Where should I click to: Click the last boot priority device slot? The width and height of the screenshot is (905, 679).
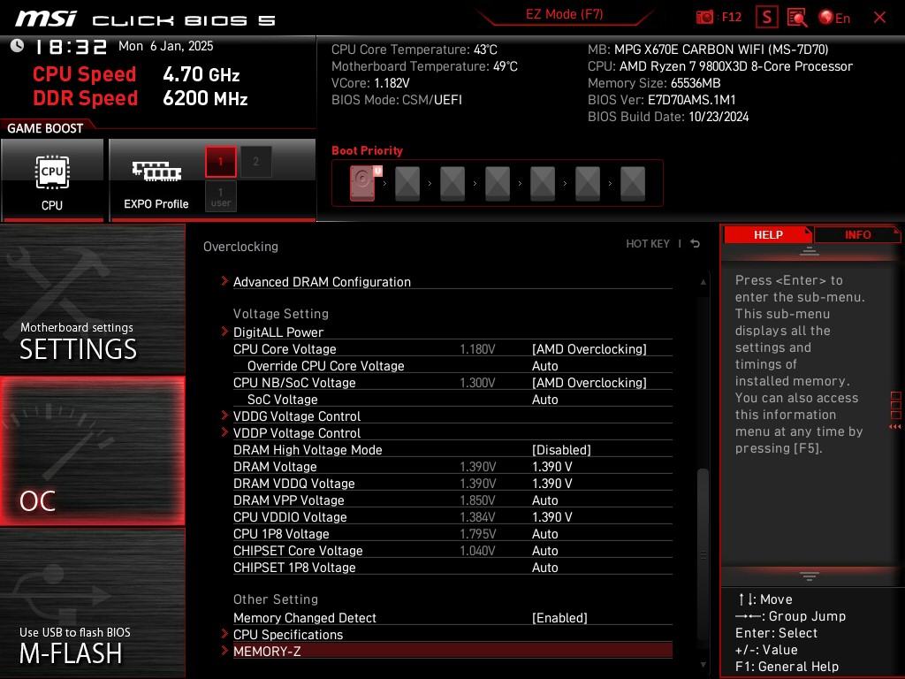click(x=633, y=184)
